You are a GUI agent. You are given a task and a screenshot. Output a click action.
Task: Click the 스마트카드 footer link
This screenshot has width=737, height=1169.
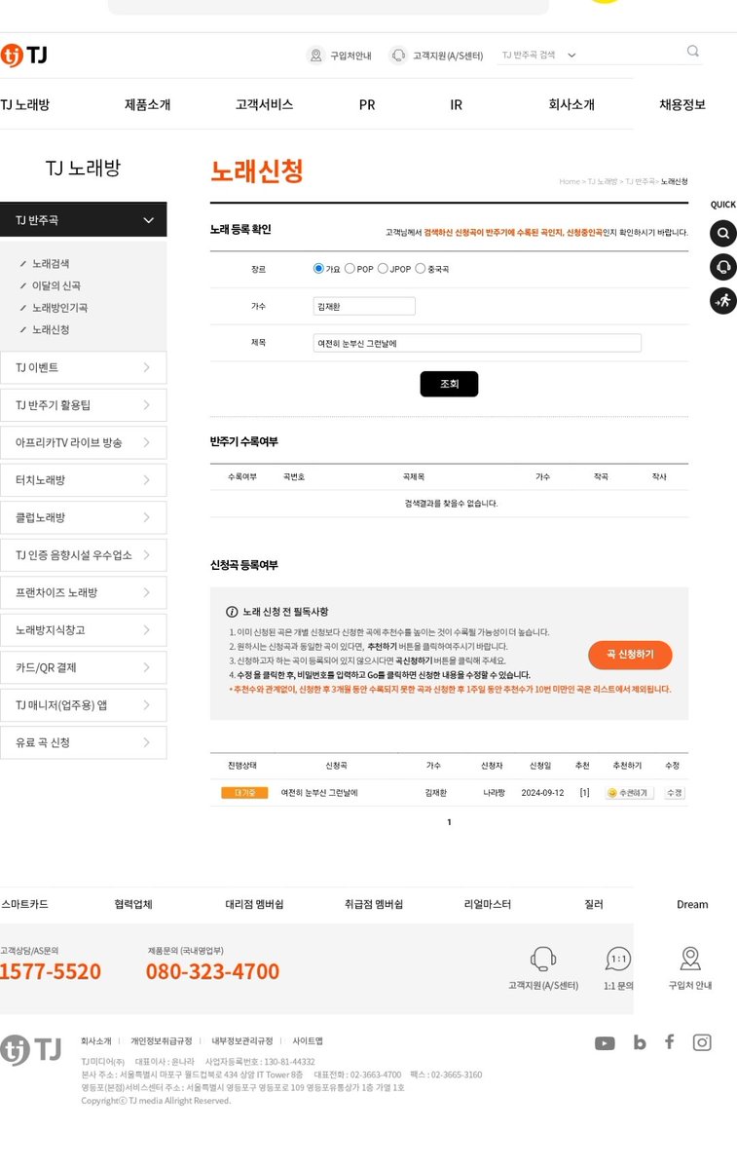pos(24,904)
